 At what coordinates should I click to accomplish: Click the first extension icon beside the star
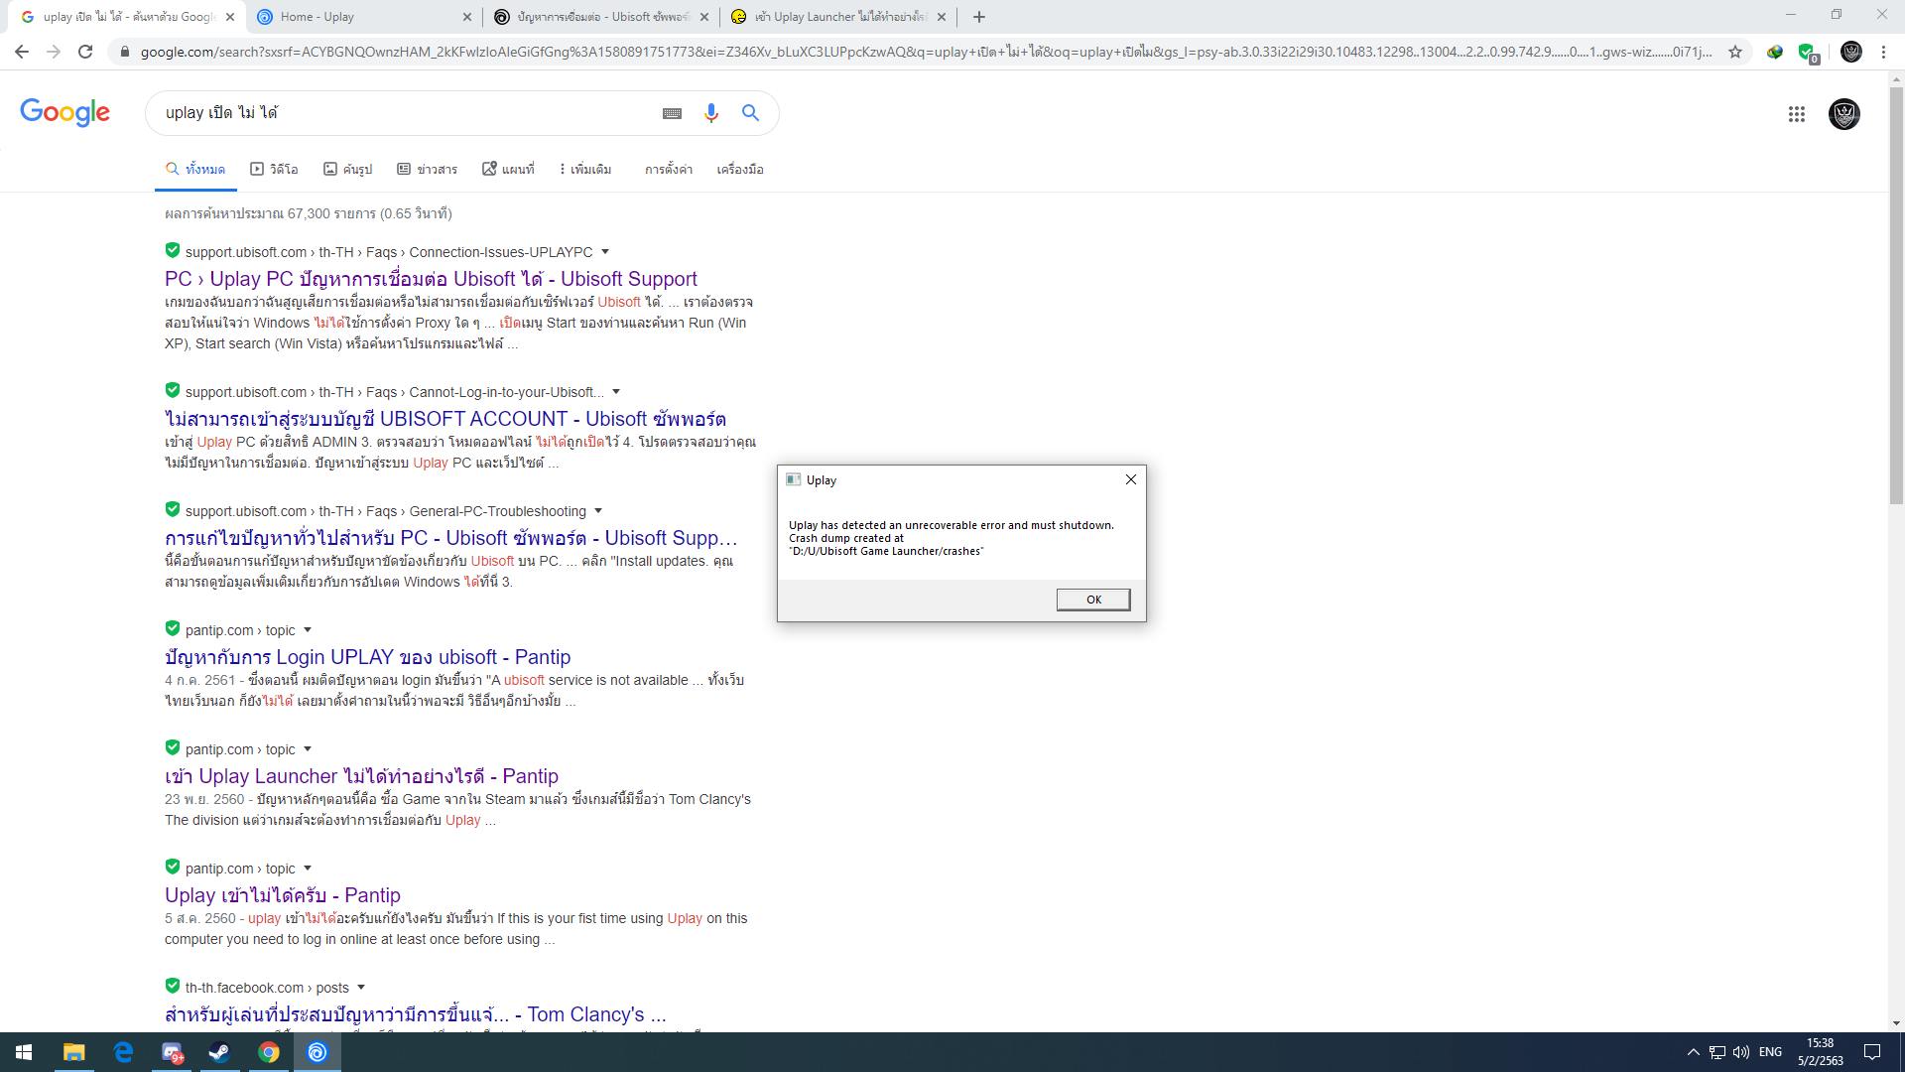[x=1775, y=52]
